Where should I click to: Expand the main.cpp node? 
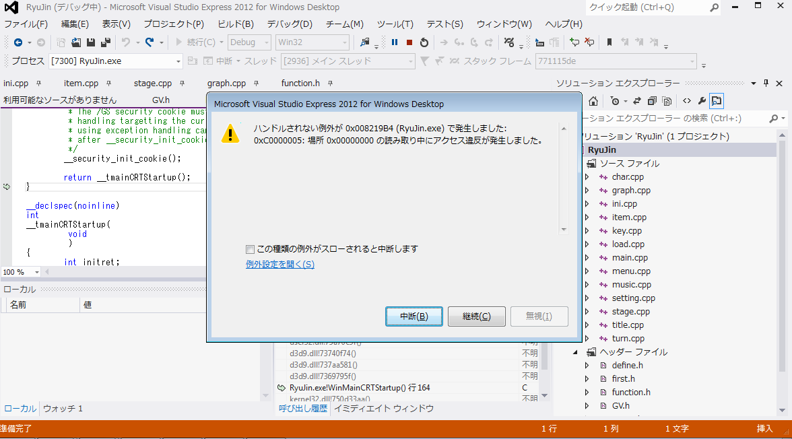[x=587, y=258]
